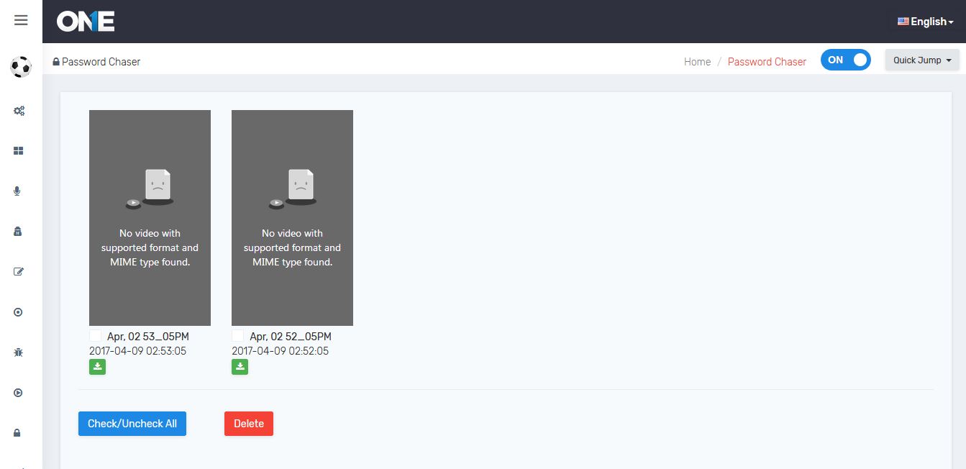
Task: Open the gears settings sidebar icon
Action: coord(19,111)
